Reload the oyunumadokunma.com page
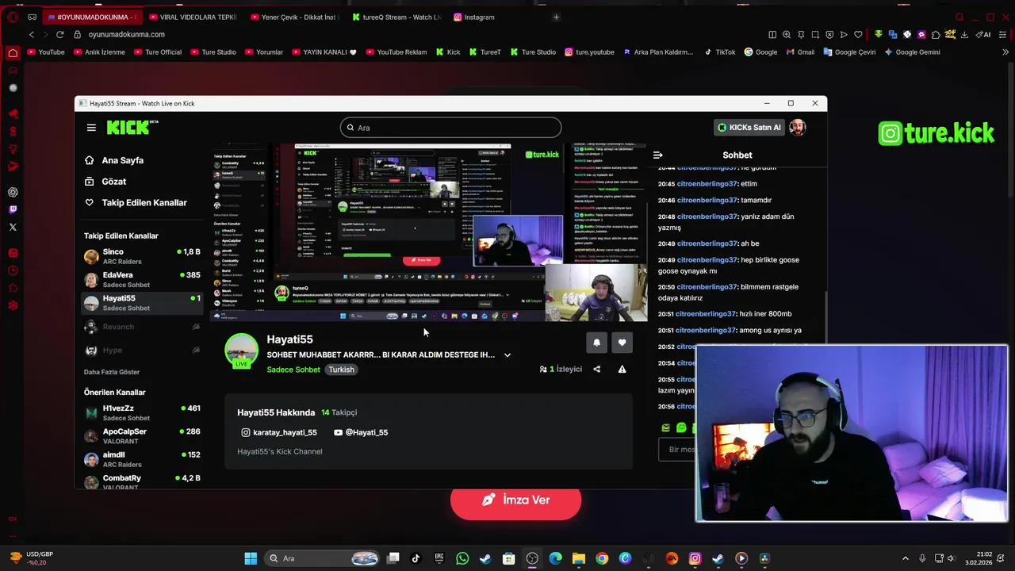Viewport: 1015px width, 571px height. point(59,34)
